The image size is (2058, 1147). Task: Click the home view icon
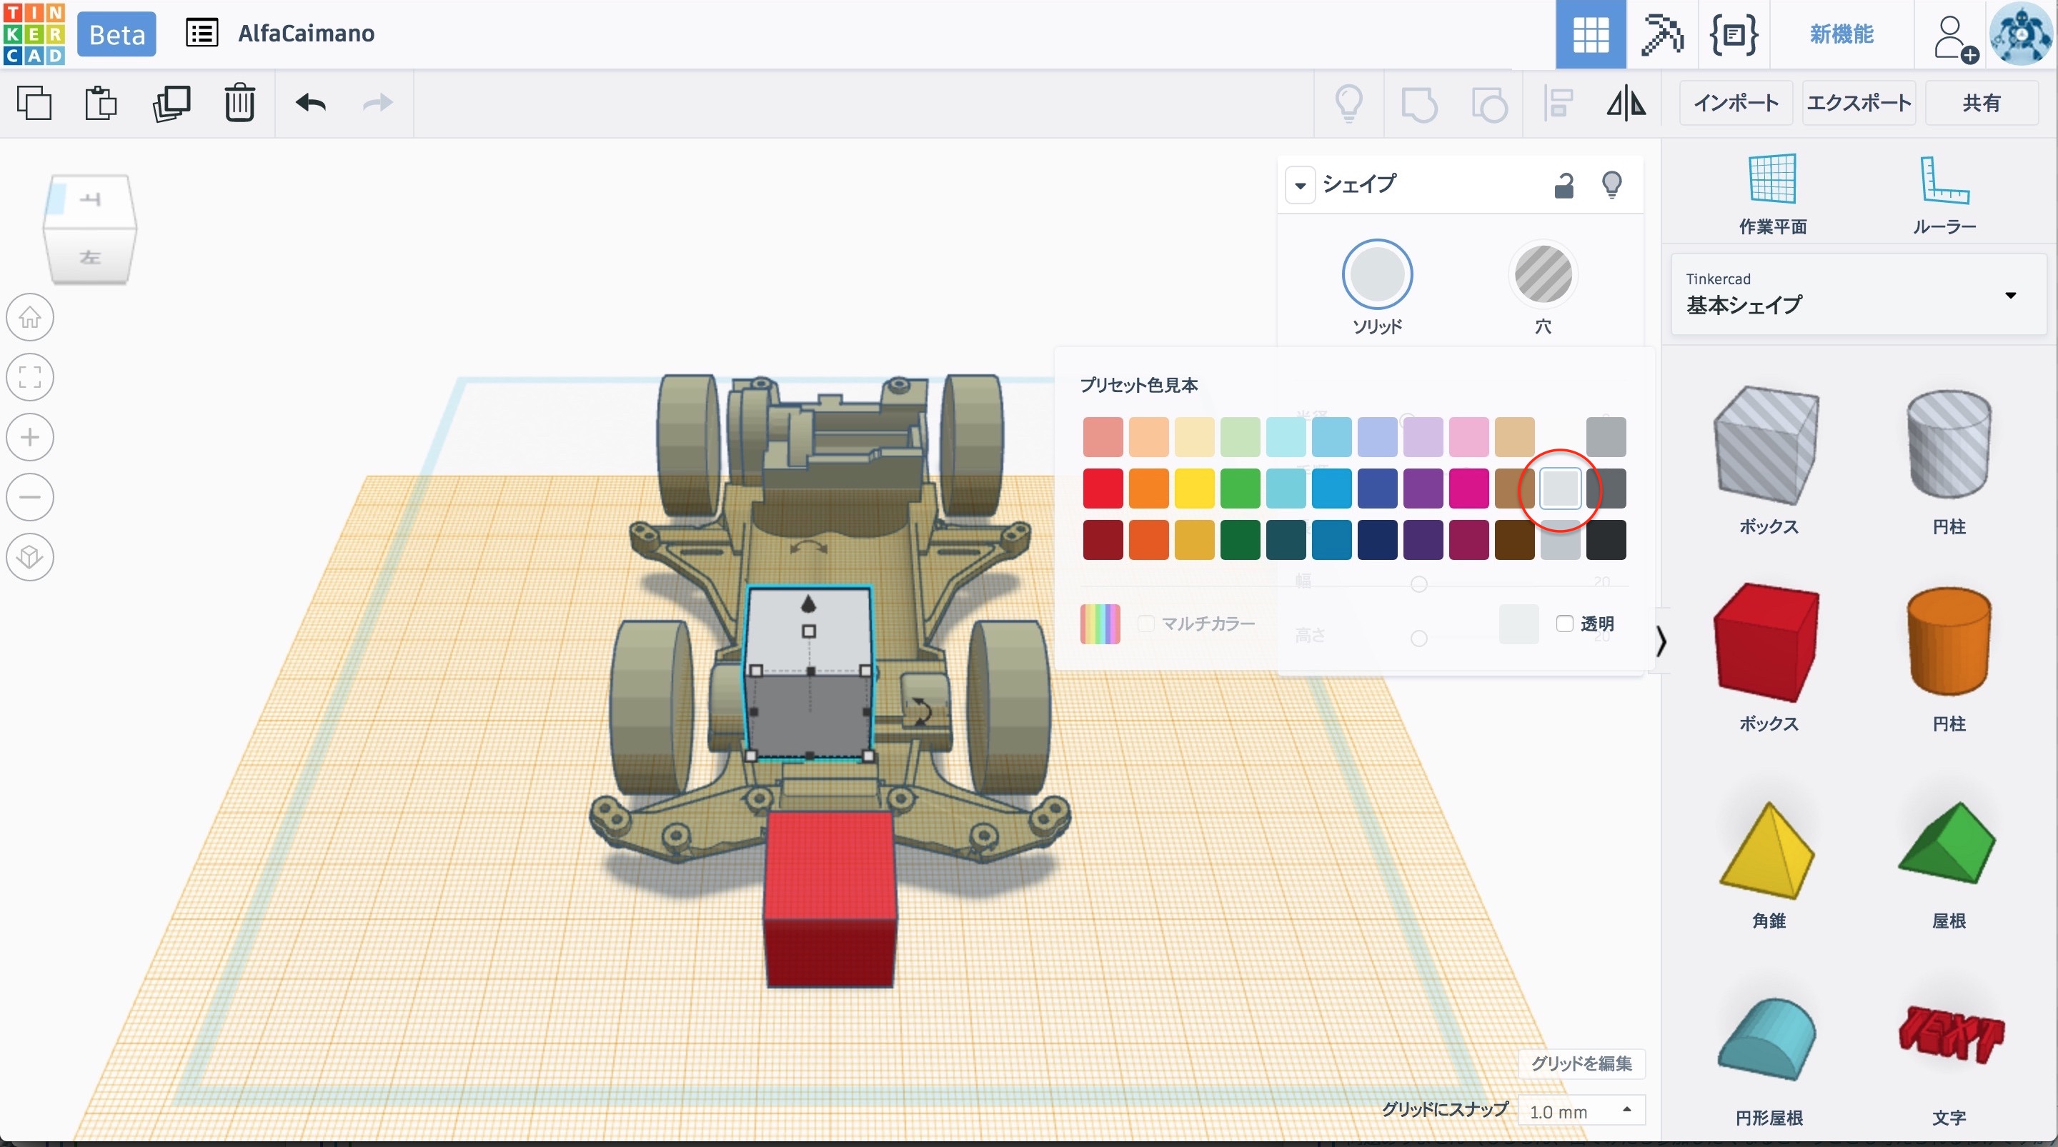[x=30, y=317]
